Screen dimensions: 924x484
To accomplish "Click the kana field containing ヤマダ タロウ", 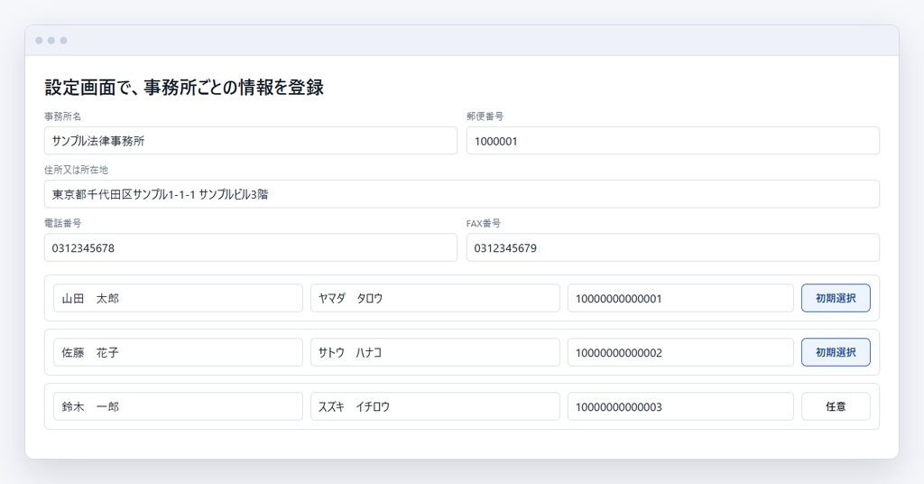I will coord(435,298).
